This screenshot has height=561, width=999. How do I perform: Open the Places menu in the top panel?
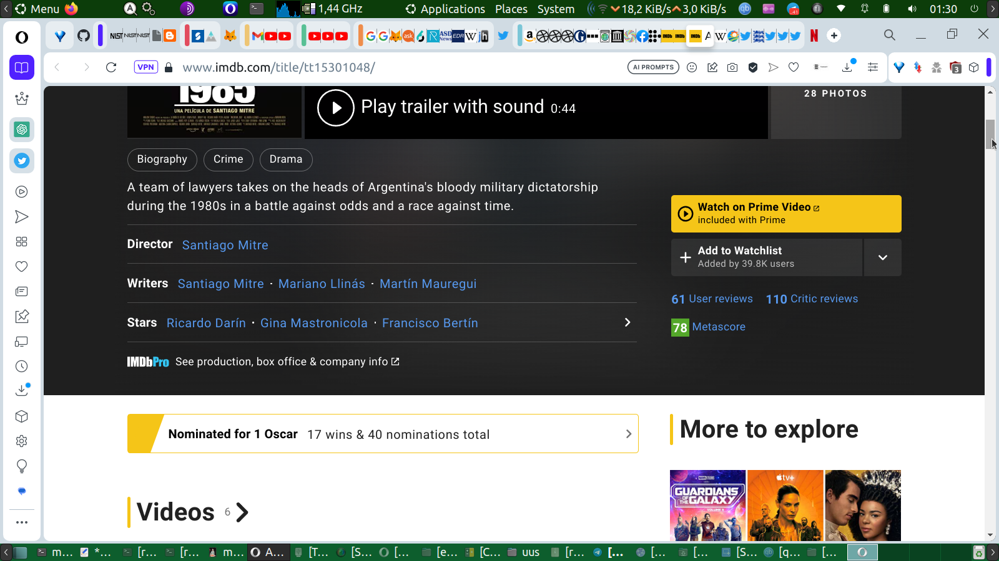click(511, 9)
